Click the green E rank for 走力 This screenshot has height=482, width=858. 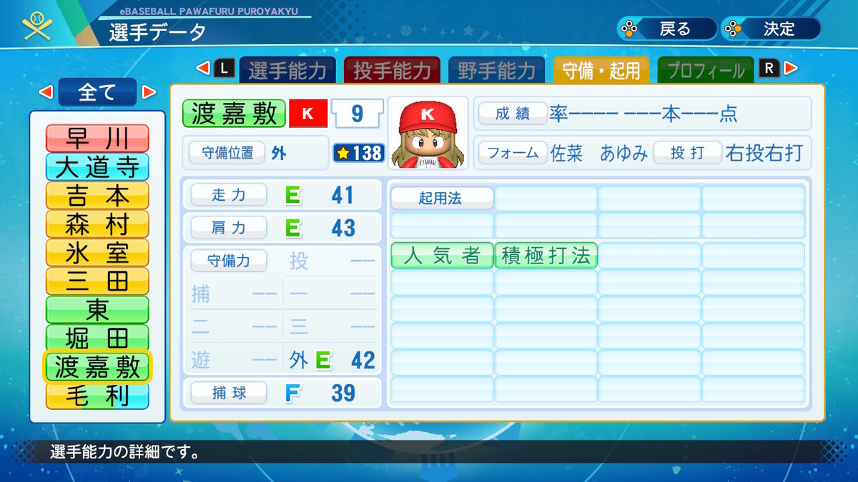coord(292,195)
